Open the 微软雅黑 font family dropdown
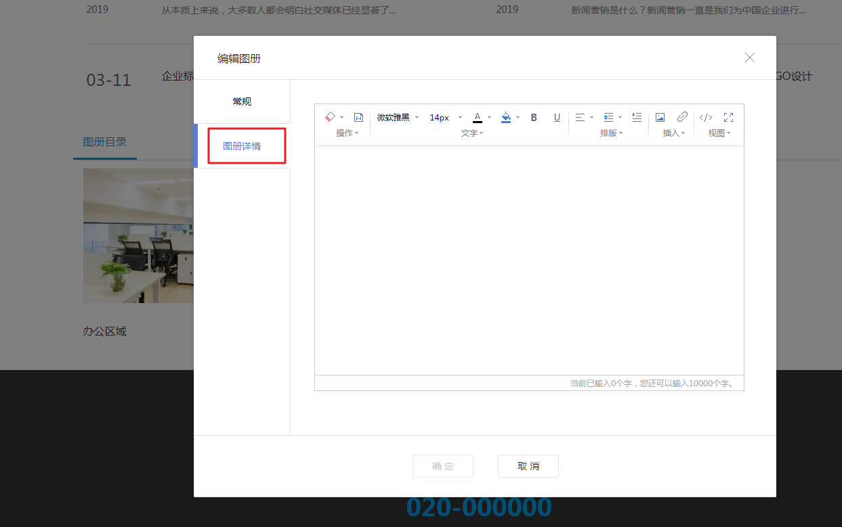The width and height of the screenshot is (842, 527). (x=398, y=118)
